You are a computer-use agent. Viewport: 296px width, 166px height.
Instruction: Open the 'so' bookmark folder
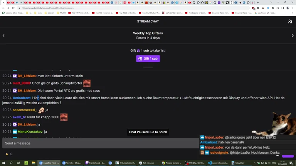pos(29,13)
